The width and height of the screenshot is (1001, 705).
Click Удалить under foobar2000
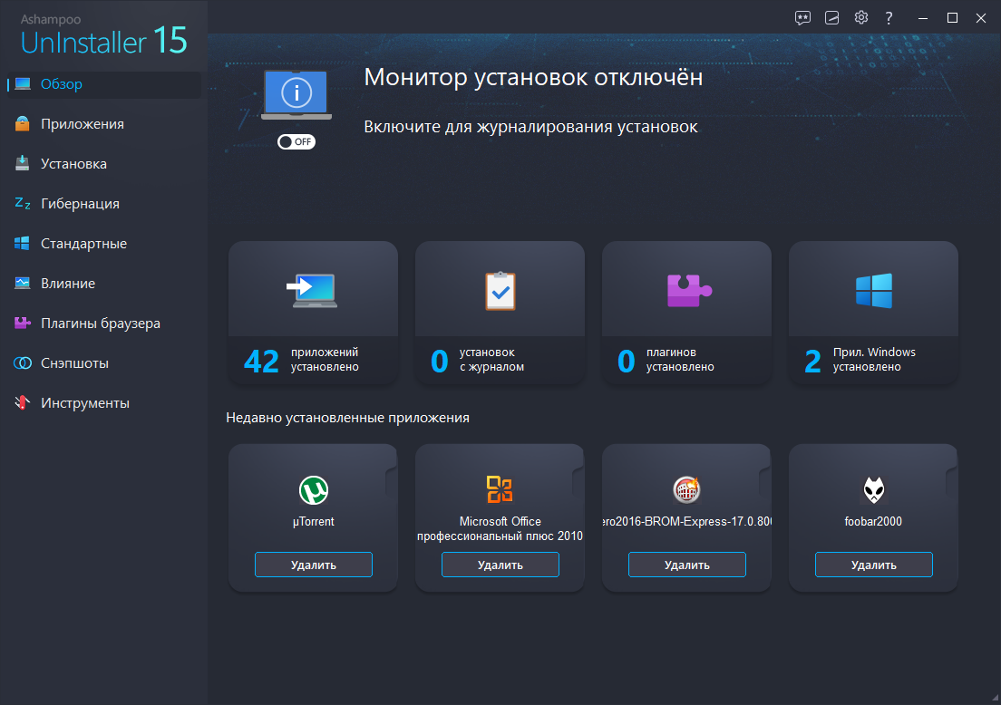point(874,565)
